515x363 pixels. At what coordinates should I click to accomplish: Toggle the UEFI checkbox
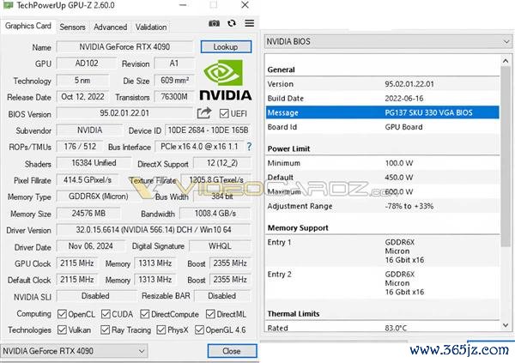224,113
